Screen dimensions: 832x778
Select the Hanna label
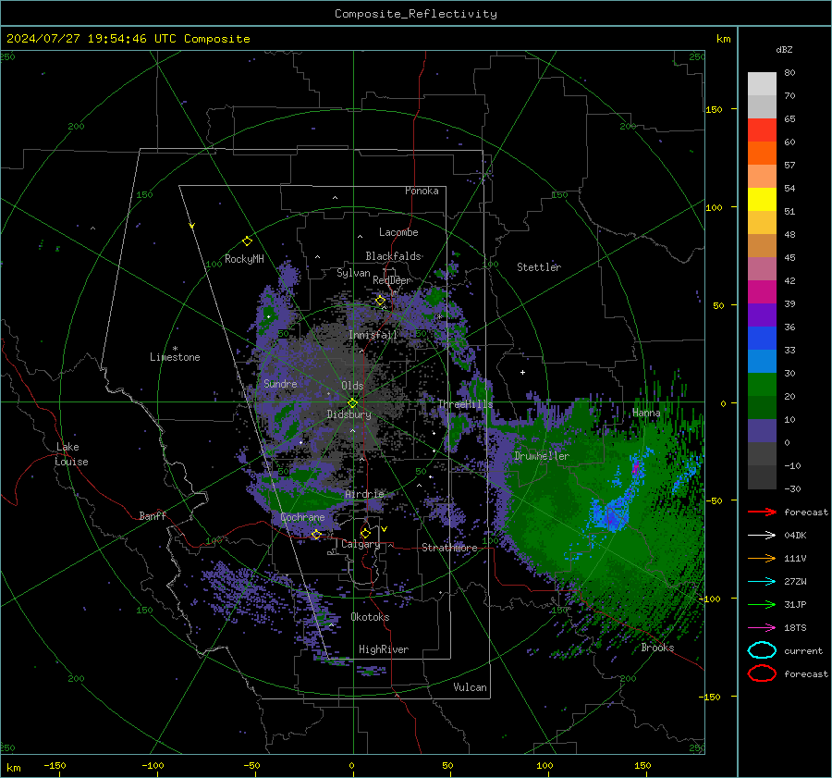[x=646, y=413]
